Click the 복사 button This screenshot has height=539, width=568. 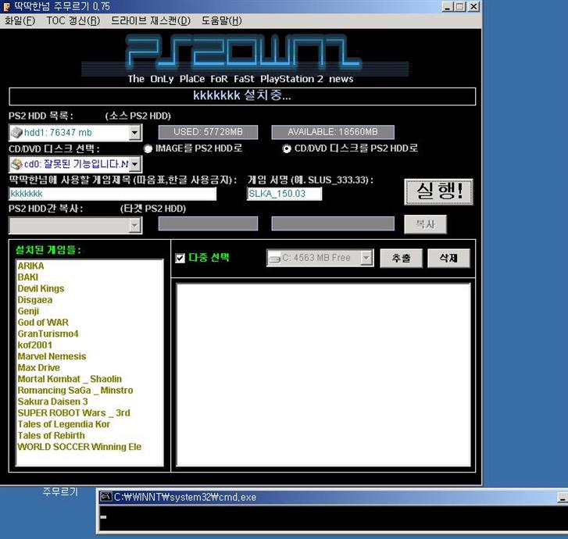click(425, 224)
